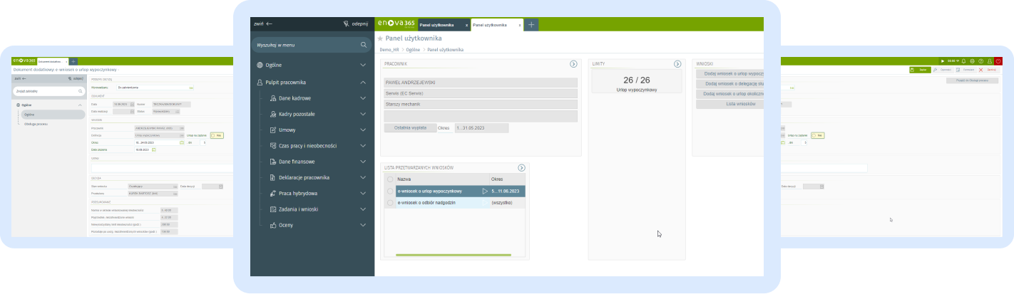Screen dimensions: 1014x294
Task: Click play arrow on e-wniosek o urlop row
Action: coord(485,191)
